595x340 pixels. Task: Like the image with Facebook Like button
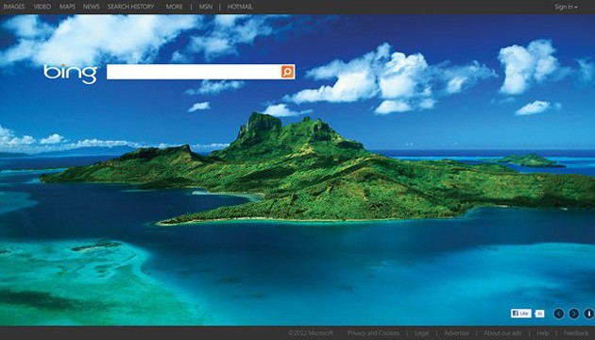pos(520,314)
